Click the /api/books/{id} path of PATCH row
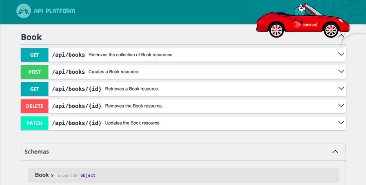 coord(77,123)
